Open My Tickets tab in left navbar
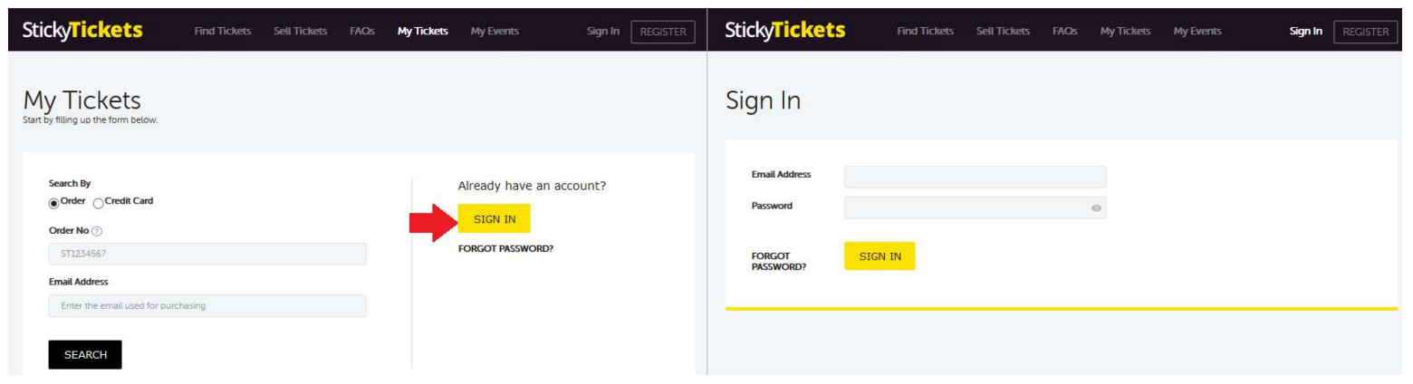 (x=422, y=32)
